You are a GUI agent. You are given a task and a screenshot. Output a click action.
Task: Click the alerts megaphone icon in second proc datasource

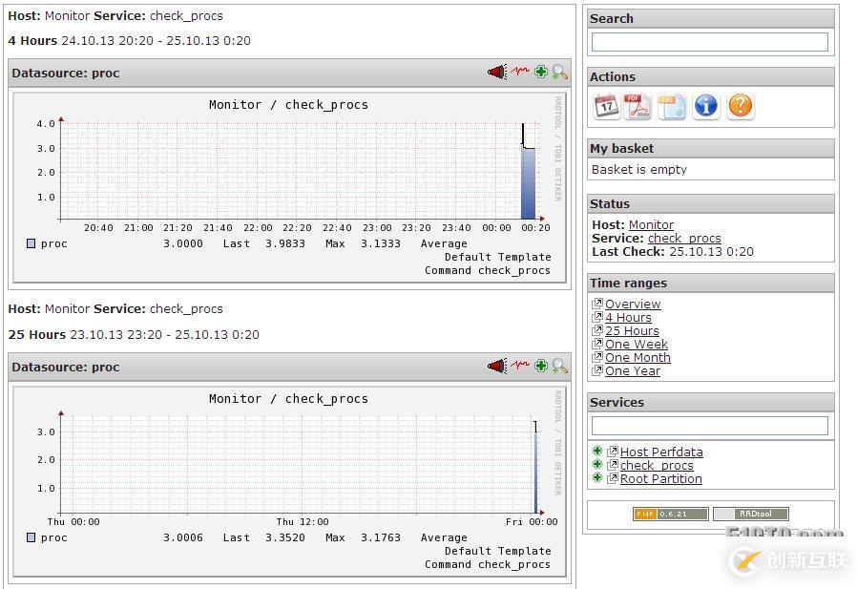(497, 366)
